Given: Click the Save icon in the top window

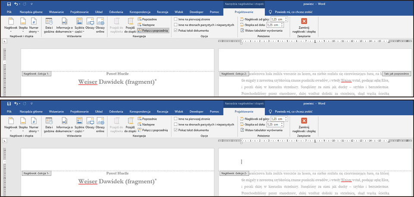Looking at the screenshot, I should coord(9,4).
